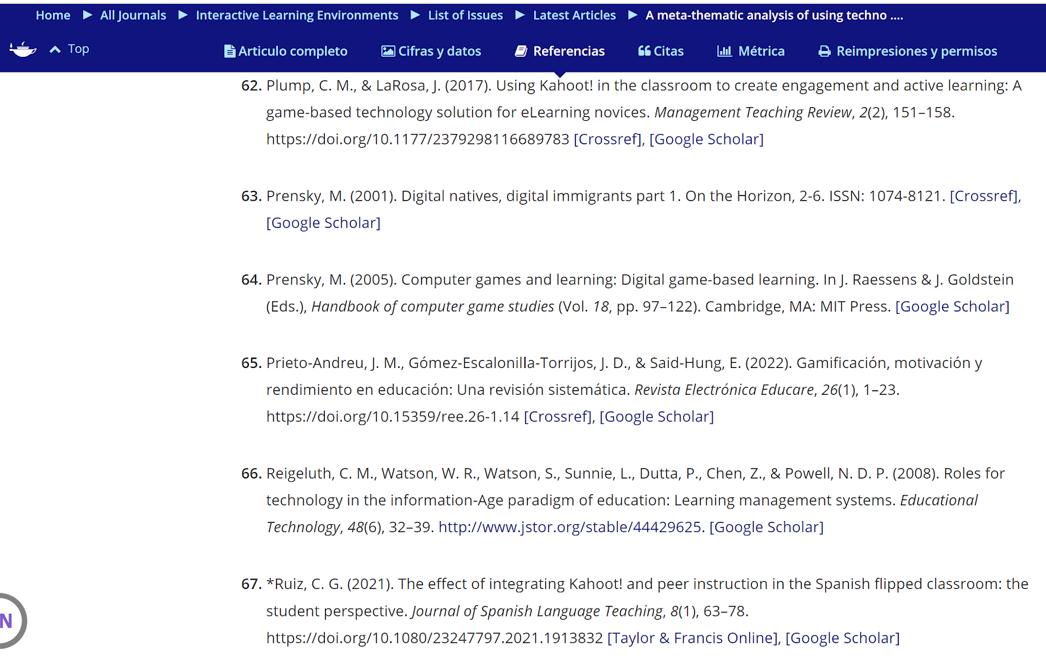
Task: Click the title 'Handbook of computer game studies'
Action: pyautogui.click(x=433, y=307)
